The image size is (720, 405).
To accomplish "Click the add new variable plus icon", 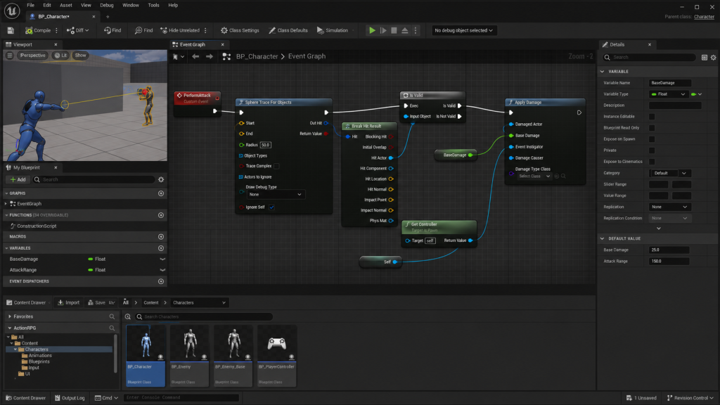I will pyautogui.click(x=161, y=248).
